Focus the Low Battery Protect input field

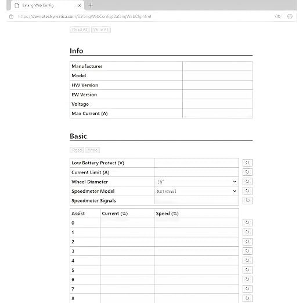(x=197, y=163)
